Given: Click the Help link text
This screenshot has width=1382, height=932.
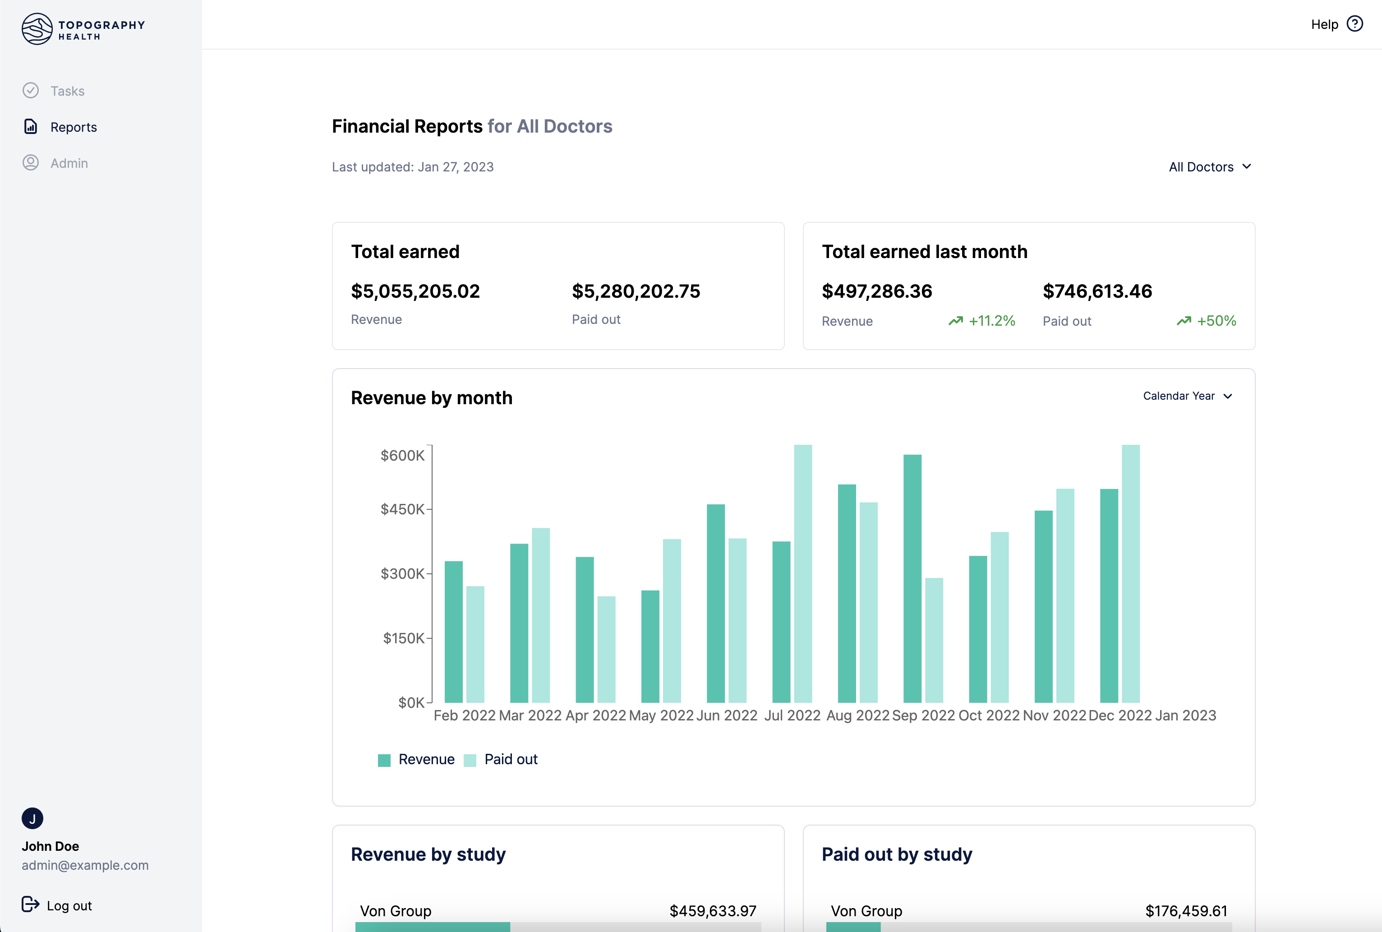Looking at the screenshot, I should 1324,24.
